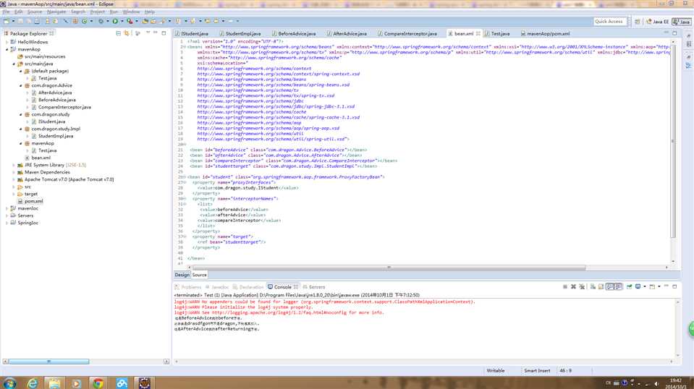
Task: Open the Window menu
Action: coord(131,12)
